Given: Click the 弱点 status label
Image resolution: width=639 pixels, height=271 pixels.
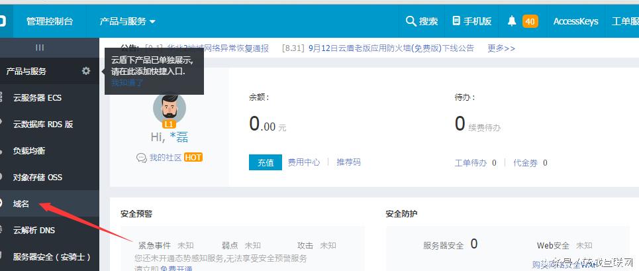Looking at the screenshot, I should [230, 245].
